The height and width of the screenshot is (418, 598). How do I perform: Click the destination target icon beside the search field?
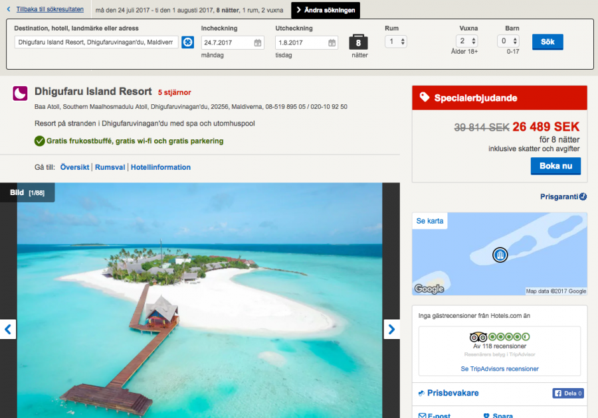188,42
